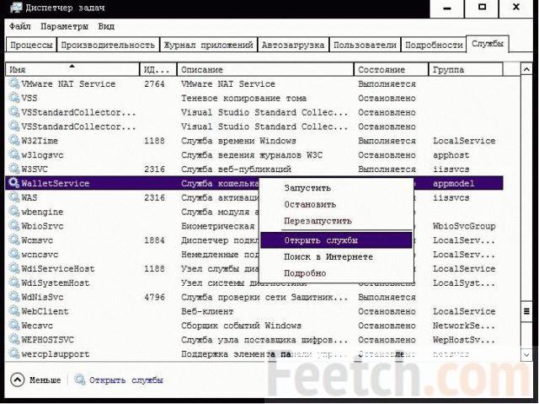Select the second VSStandardCollector service row
Screen dimensions: 539x404
pyautogui.click(x=254, y=127)
